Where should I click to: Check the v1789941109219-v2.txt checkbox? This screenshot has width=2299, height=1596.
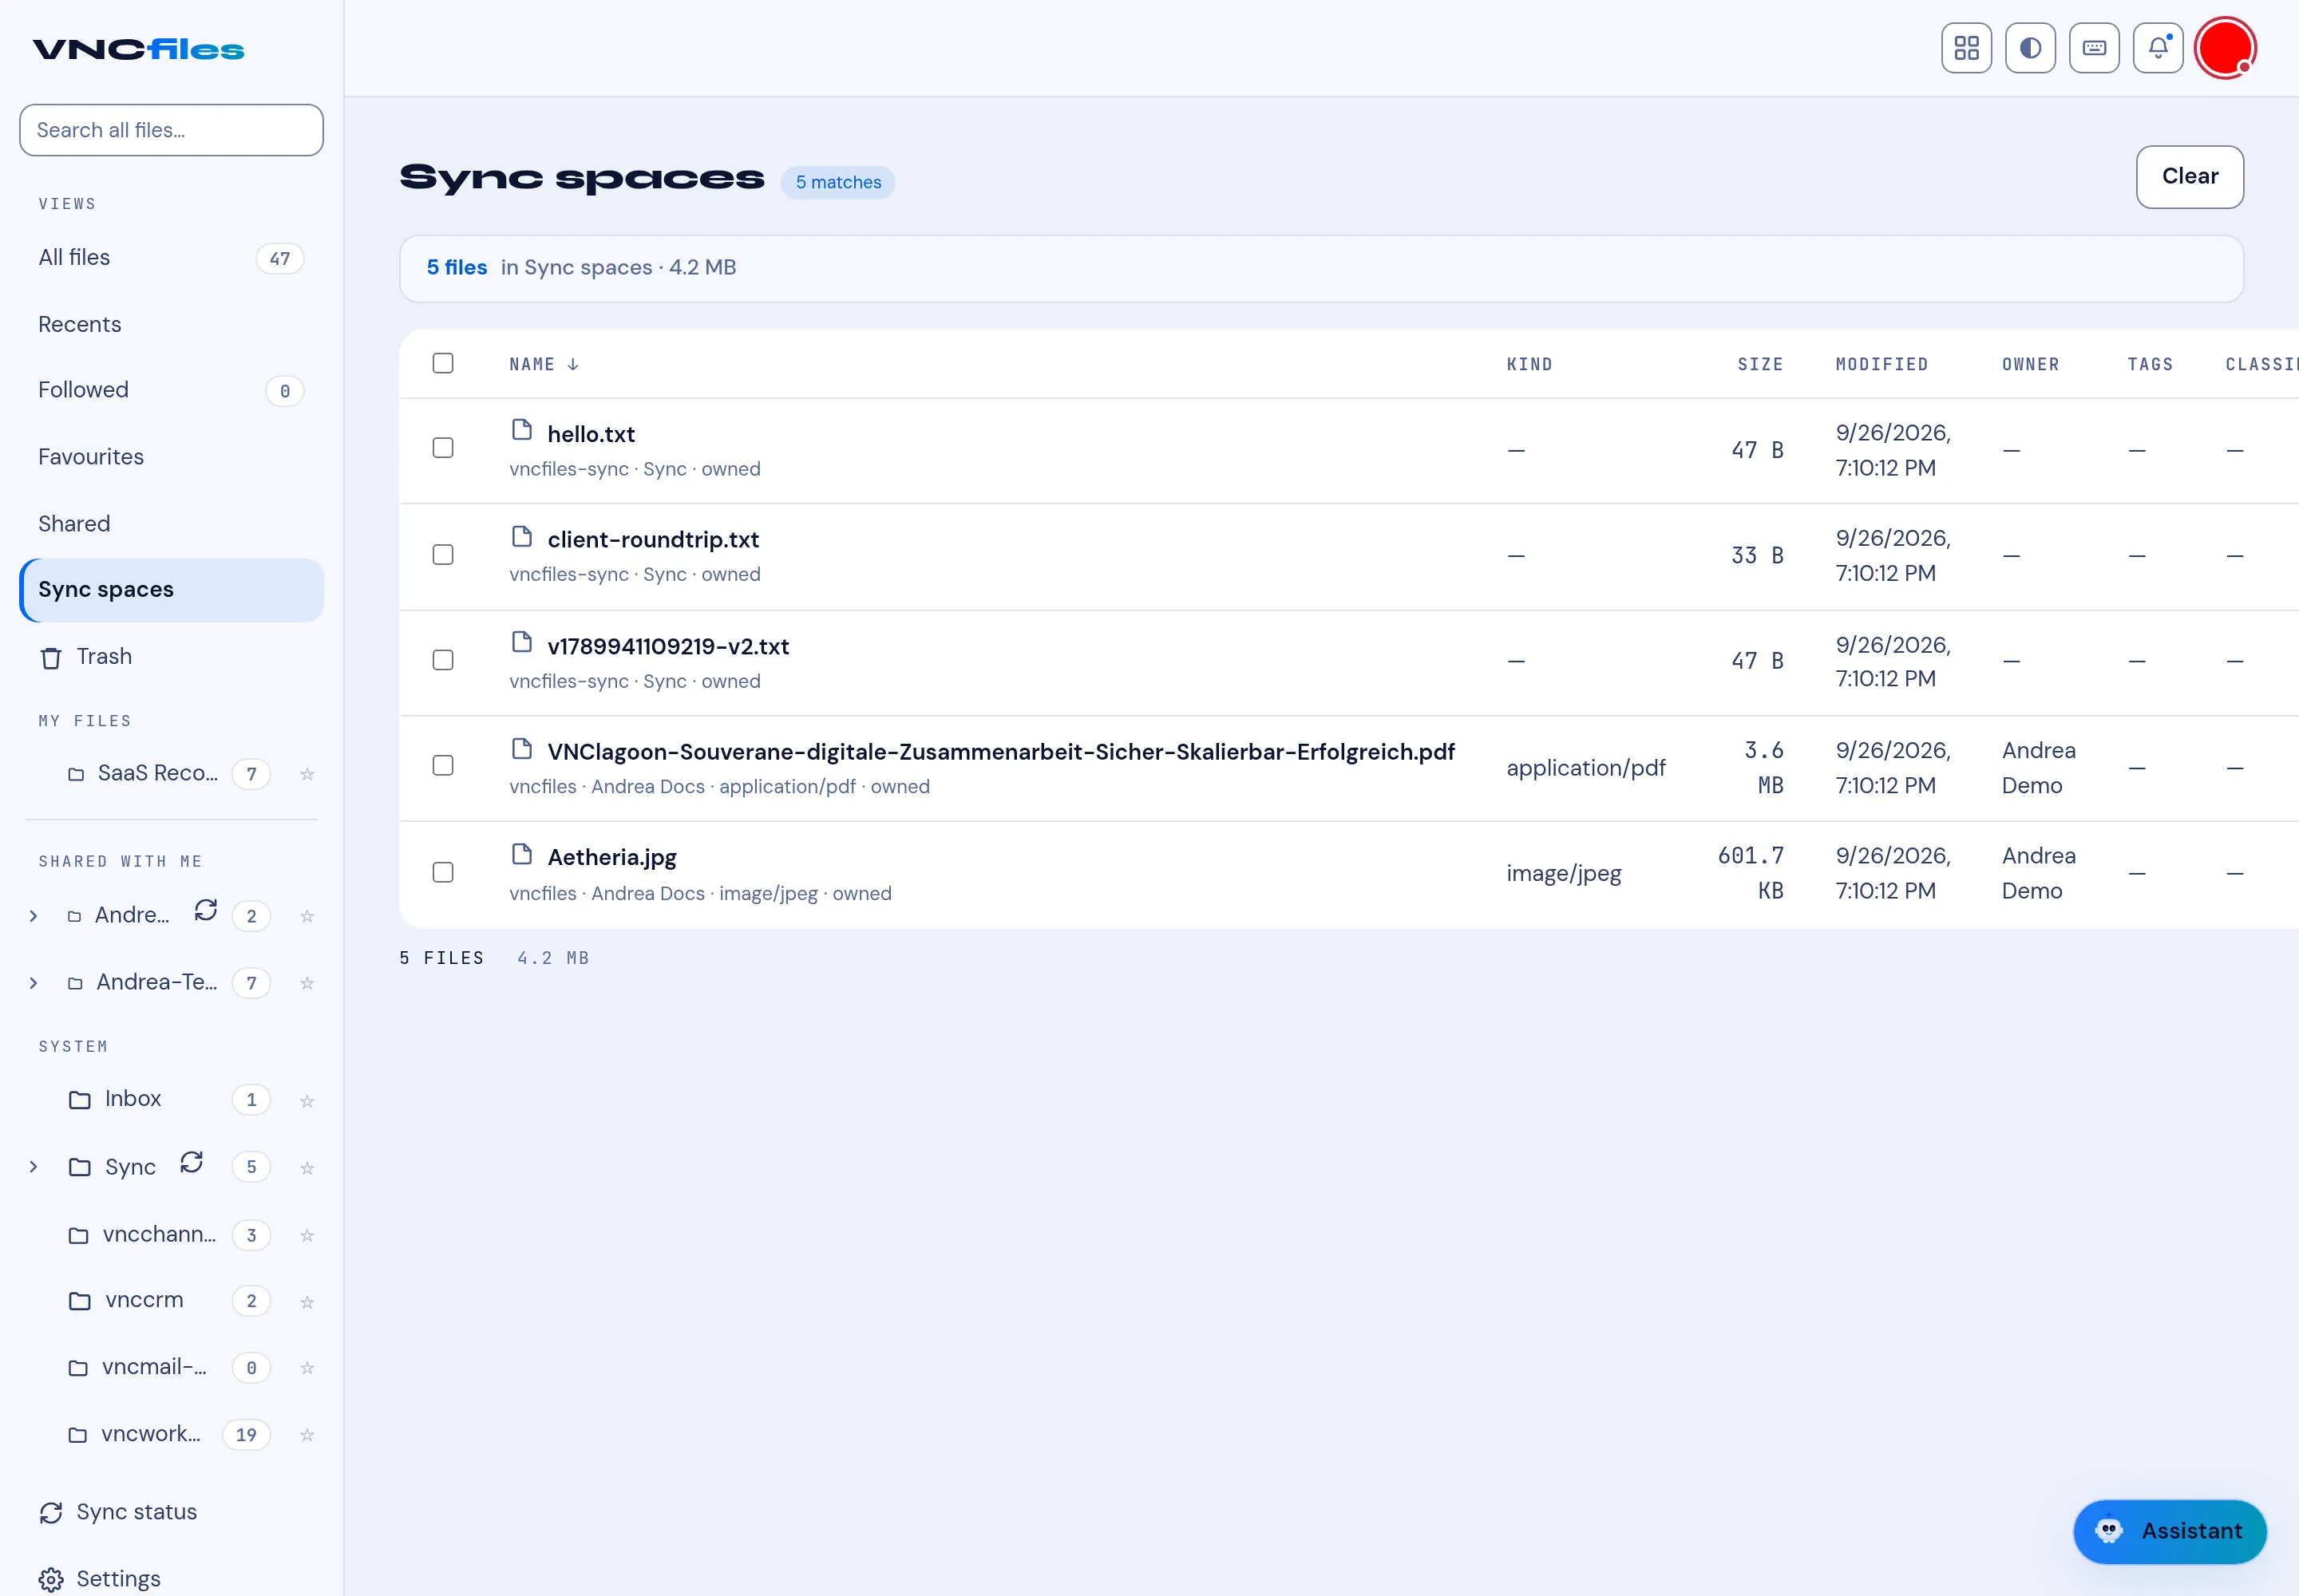click(x=442, y=660)
